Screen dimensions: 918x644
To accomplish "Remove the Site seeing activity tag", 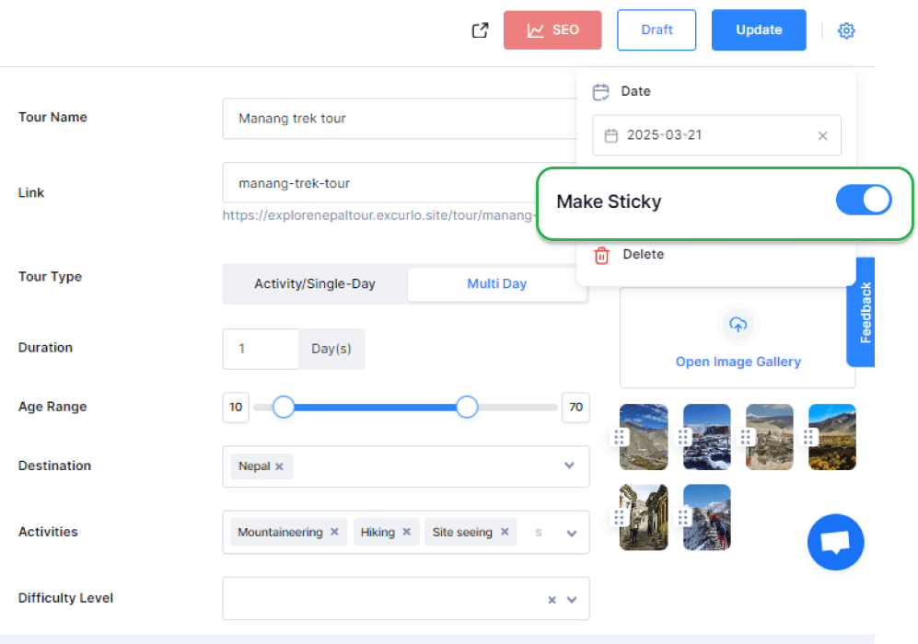I will 505,532.
